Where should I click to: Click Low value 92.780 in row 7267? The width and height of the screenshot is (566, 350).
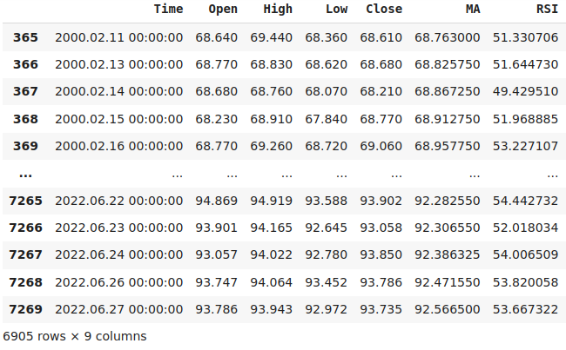pyautogui.click(x=327, y=254)
